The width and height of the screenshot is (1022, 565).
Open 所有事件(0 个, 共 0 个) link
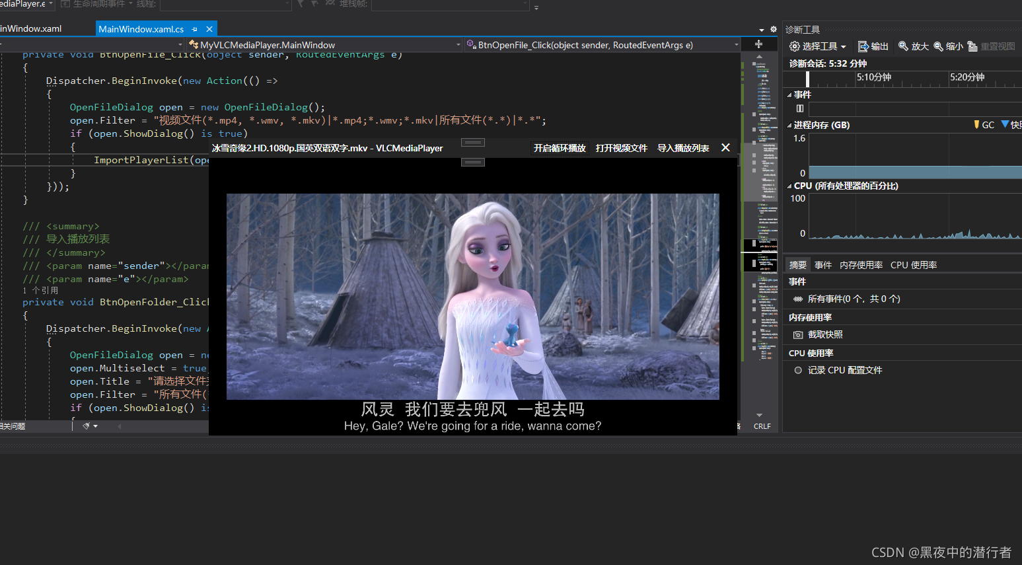click(x=854, y=299)
